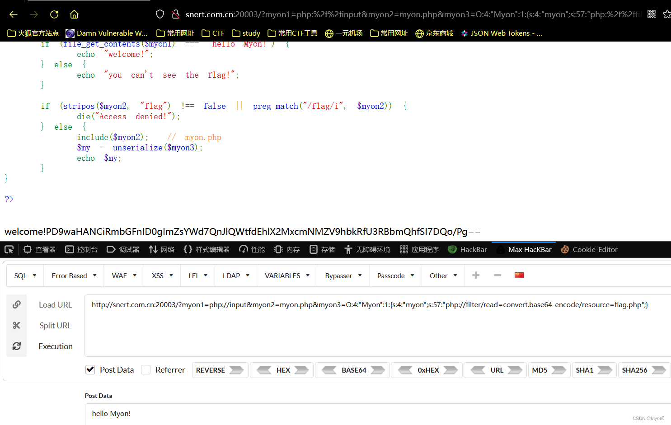
Task: Click the minus icon in HacKBar toolbar
Action: pyautogui.click(x=497, y=275)
